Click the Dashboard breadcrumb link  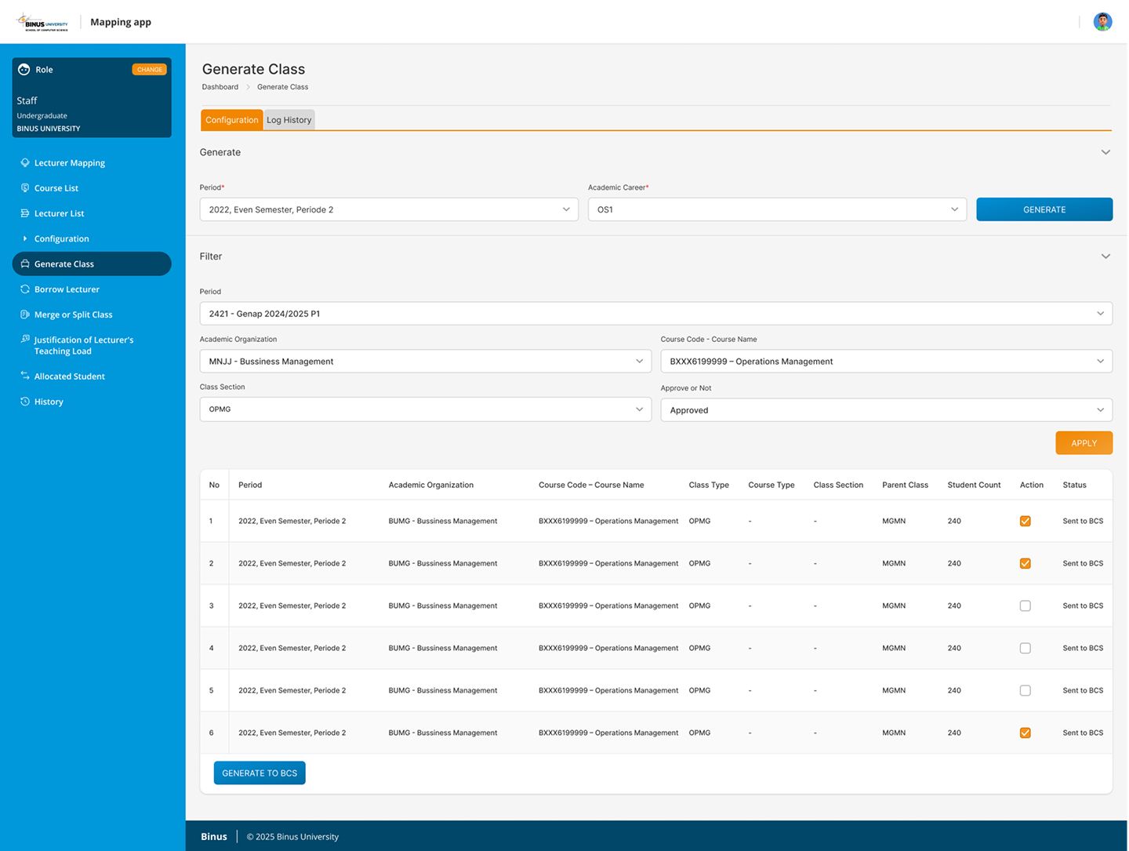tap(220, 87)
